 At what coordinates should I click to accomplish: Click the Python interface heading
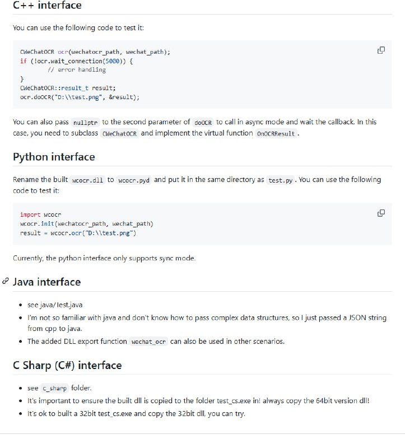[54, 157]
